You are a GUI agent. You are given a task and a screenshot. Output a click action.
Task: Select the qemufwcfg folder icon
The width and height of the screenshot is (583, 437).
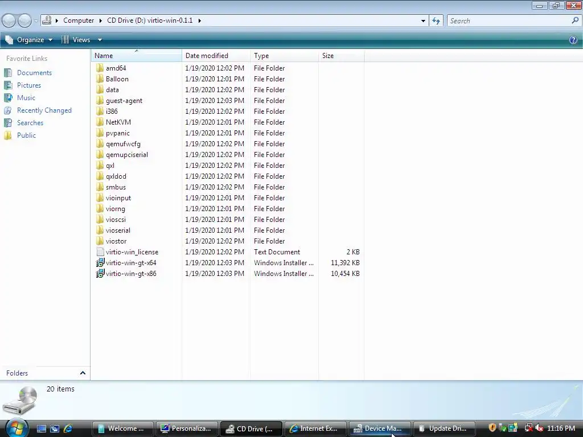pos(100,143)
